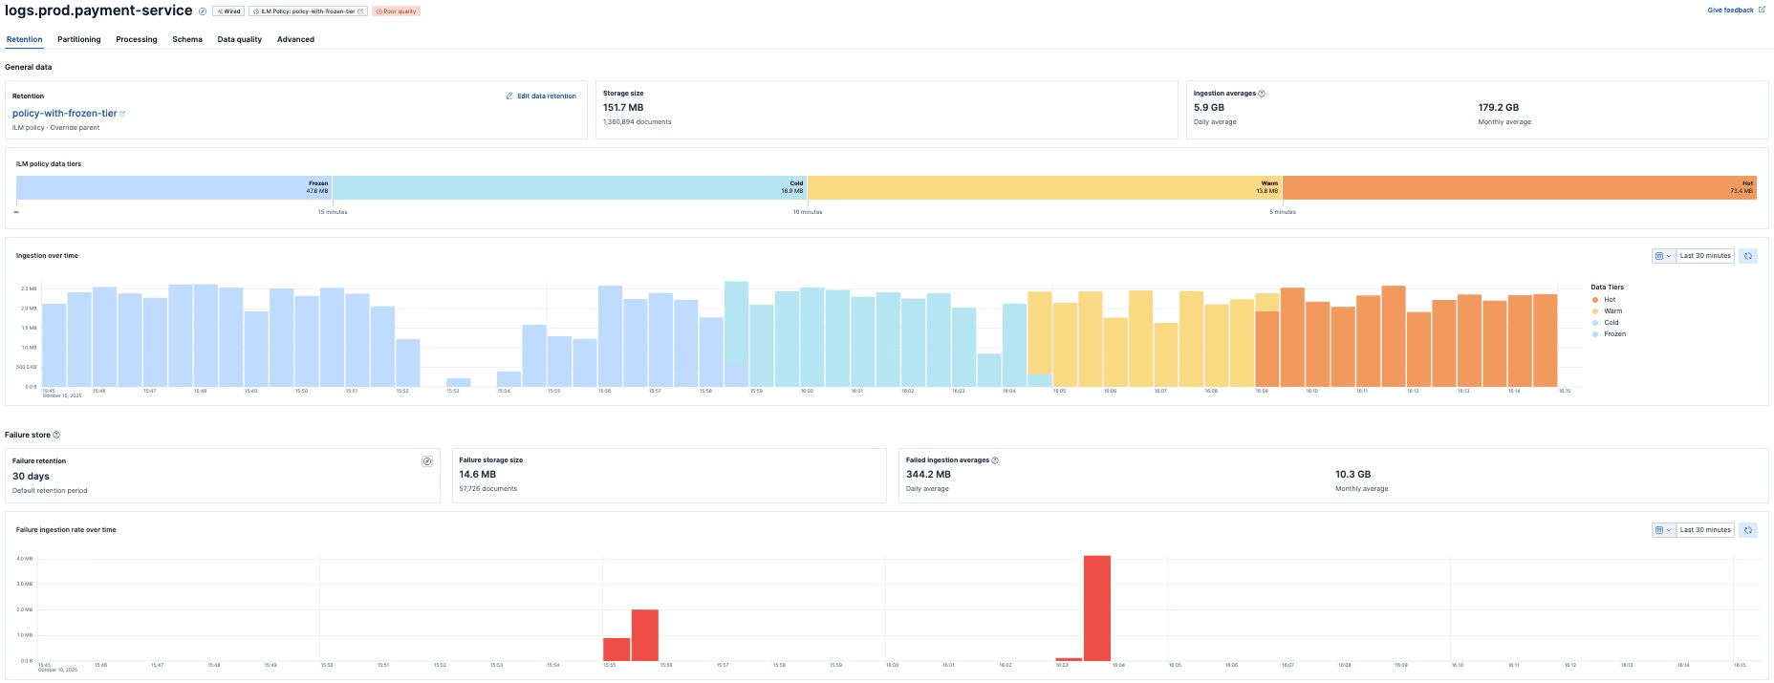Click external link icon next to policy-with-frozen-tier
Screen dimensions: 1774x683
pyautogui.click(x=122, y=114)
